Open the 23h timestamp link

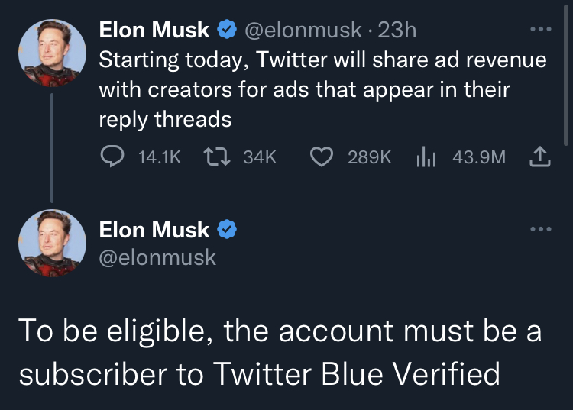[x=397, y=30]
